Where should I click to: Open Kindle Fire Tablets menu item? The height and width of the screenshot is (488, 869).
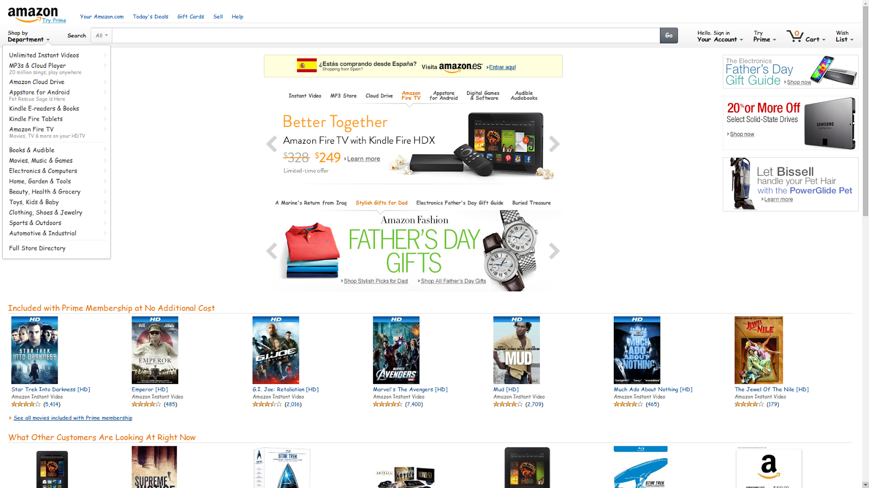[56, 119]
